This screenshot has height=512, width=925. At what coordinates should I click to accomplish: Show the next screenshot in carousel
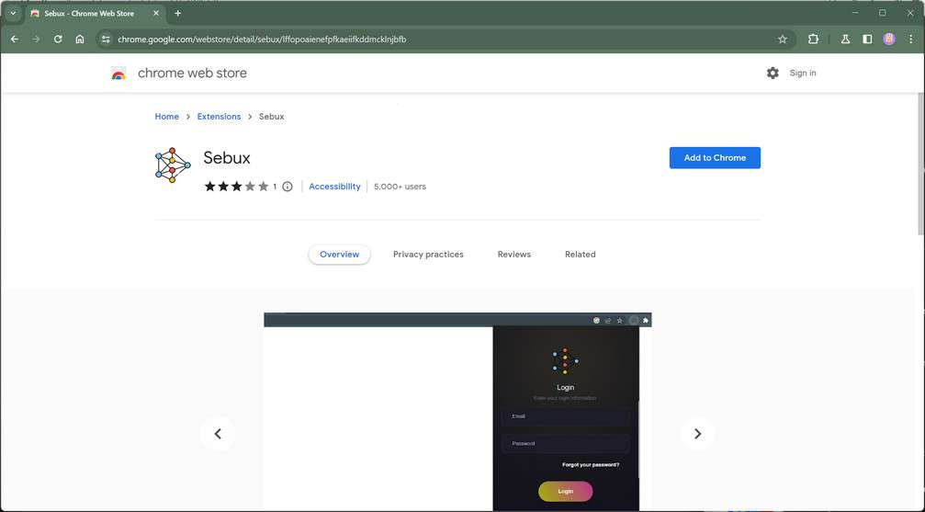point(697,434)
